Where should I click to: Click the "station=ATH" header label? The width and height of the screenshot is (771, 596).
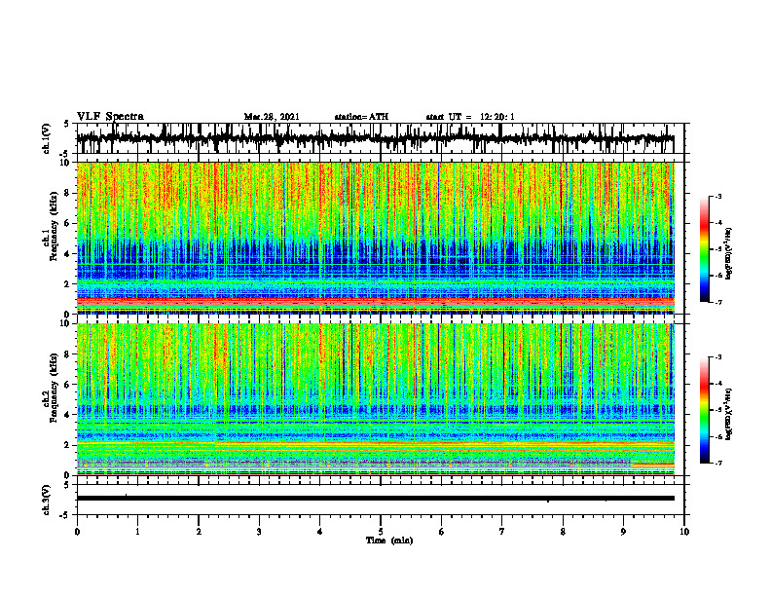361,117
